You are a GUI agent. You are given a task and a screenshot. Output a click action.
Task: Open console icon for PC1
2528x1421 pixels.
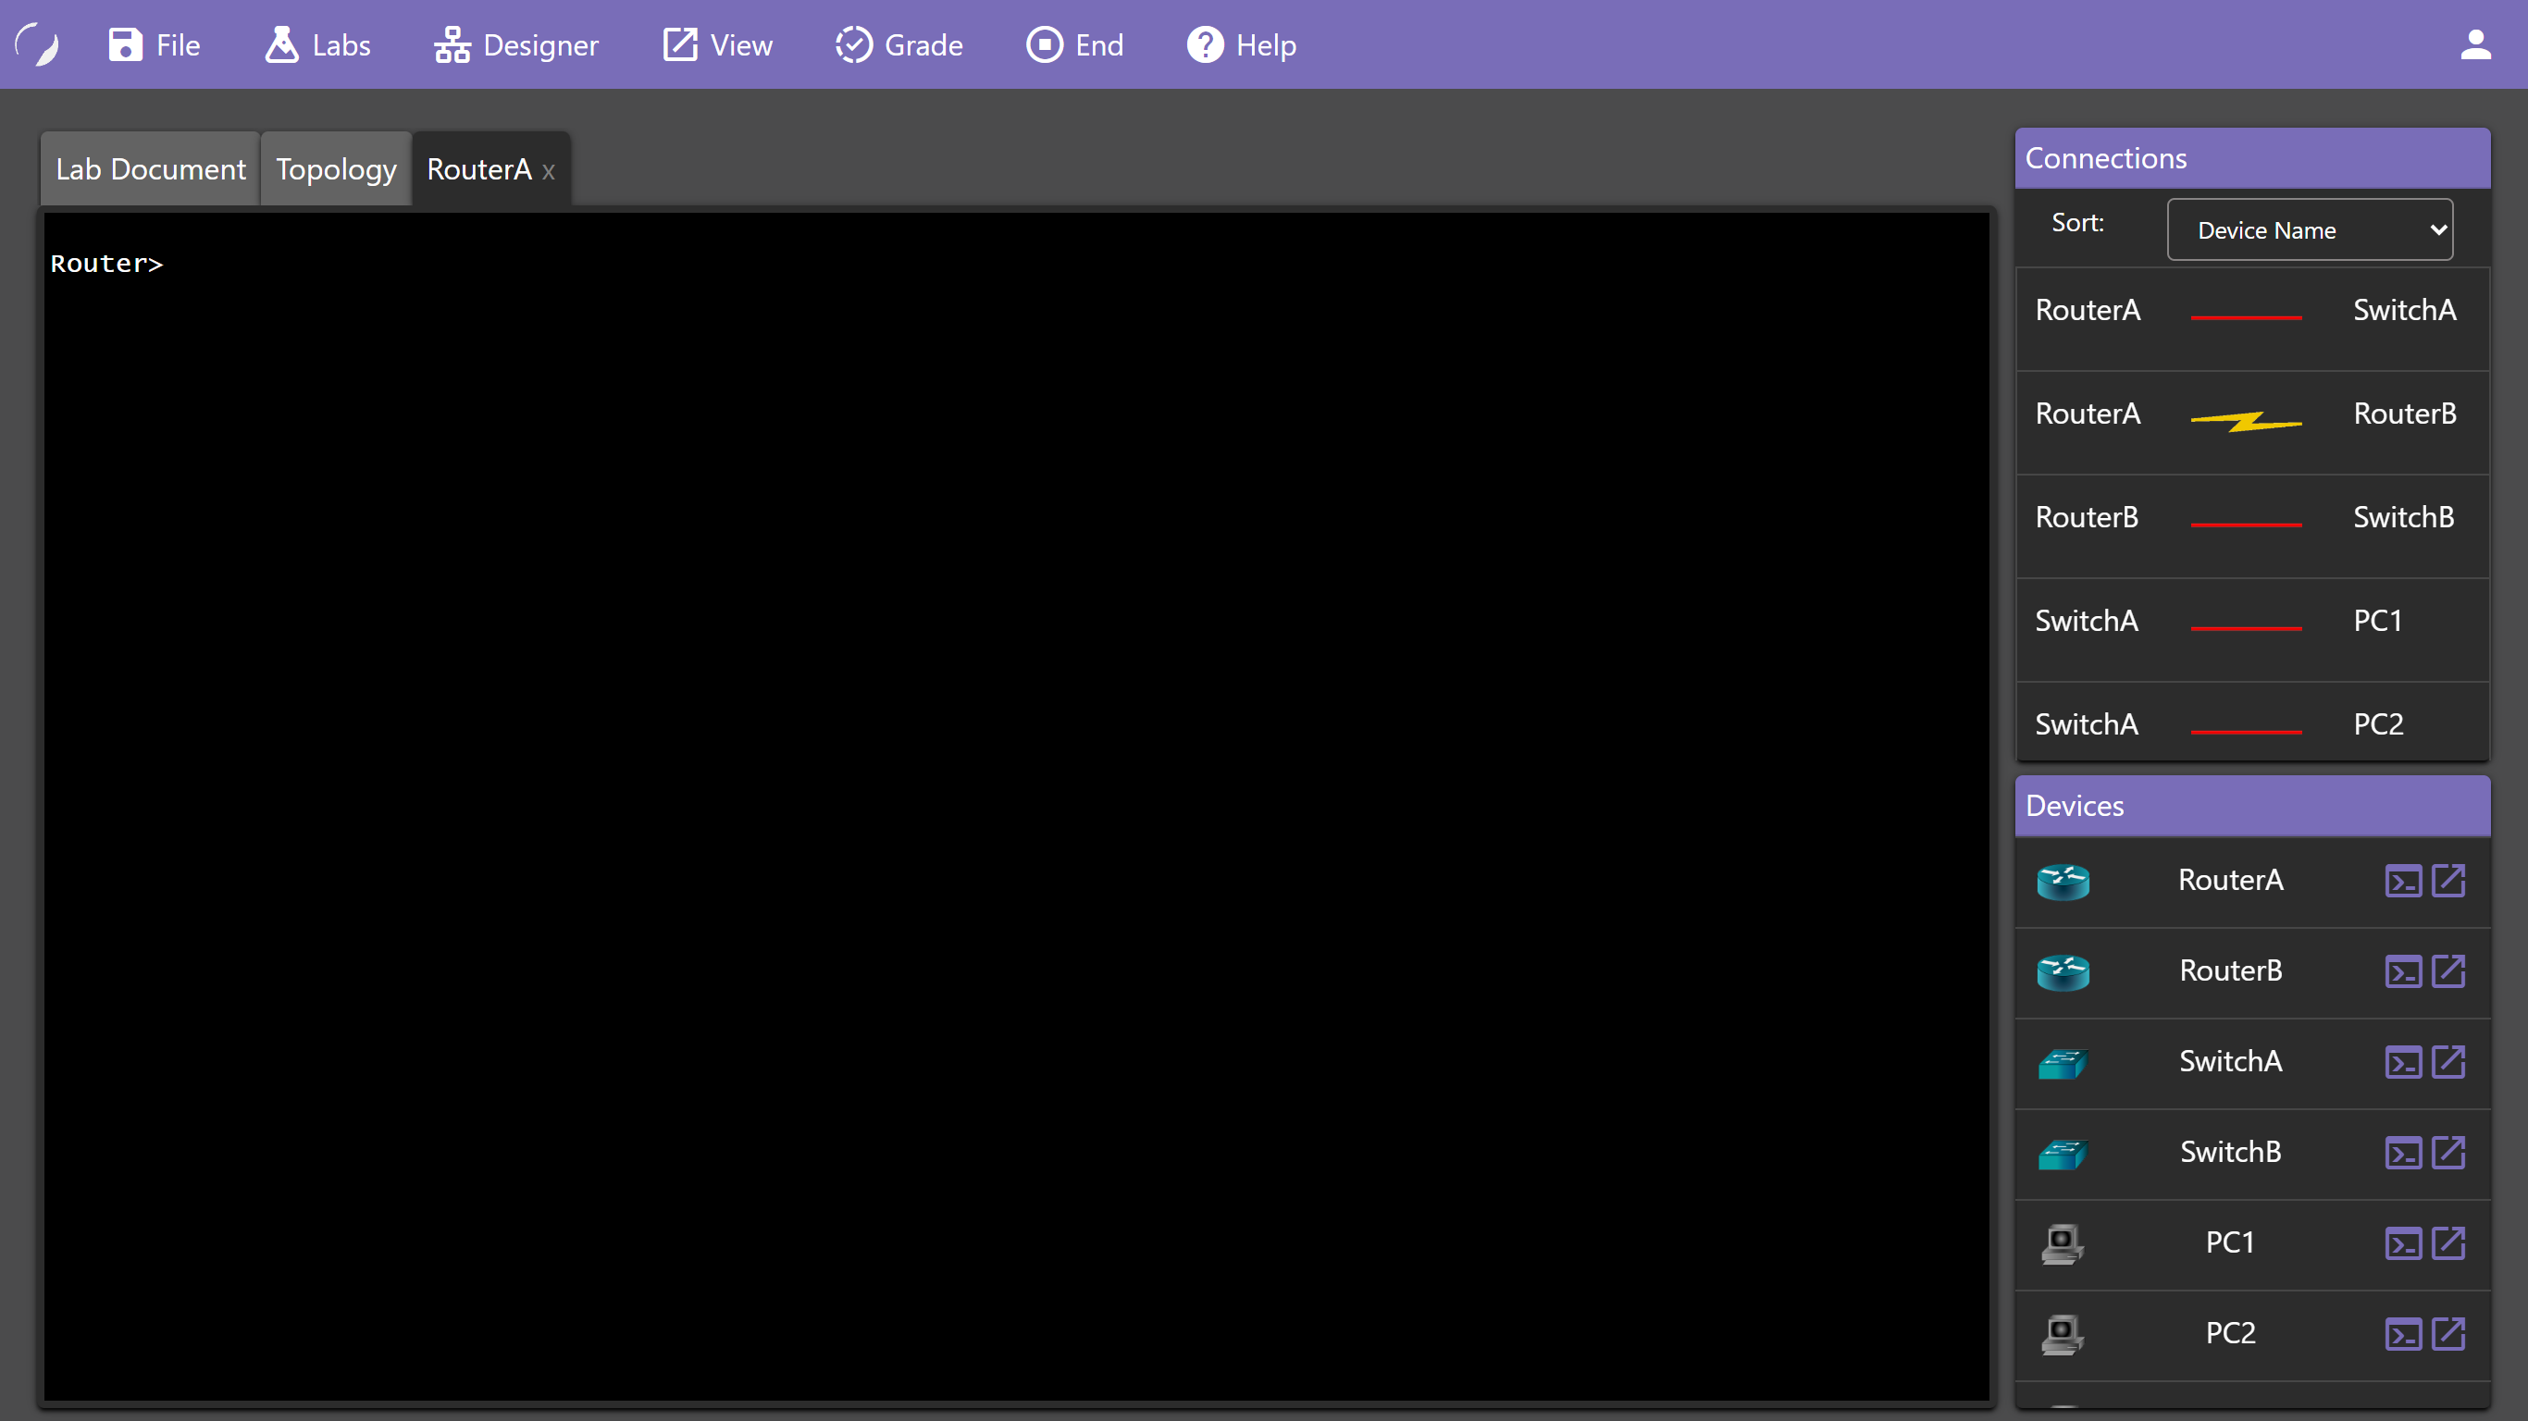pyautogui.click(x=2402, y=1243)
